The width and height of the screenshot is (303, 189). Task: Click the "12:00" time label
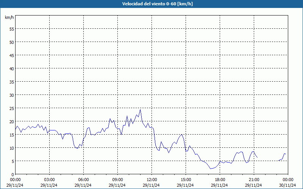pyautogui.click(x=152, y=180)
